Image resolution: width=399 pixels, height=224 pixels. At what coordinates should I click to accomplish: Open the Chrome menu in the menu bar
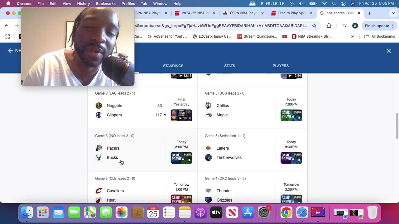click(24, 3)
